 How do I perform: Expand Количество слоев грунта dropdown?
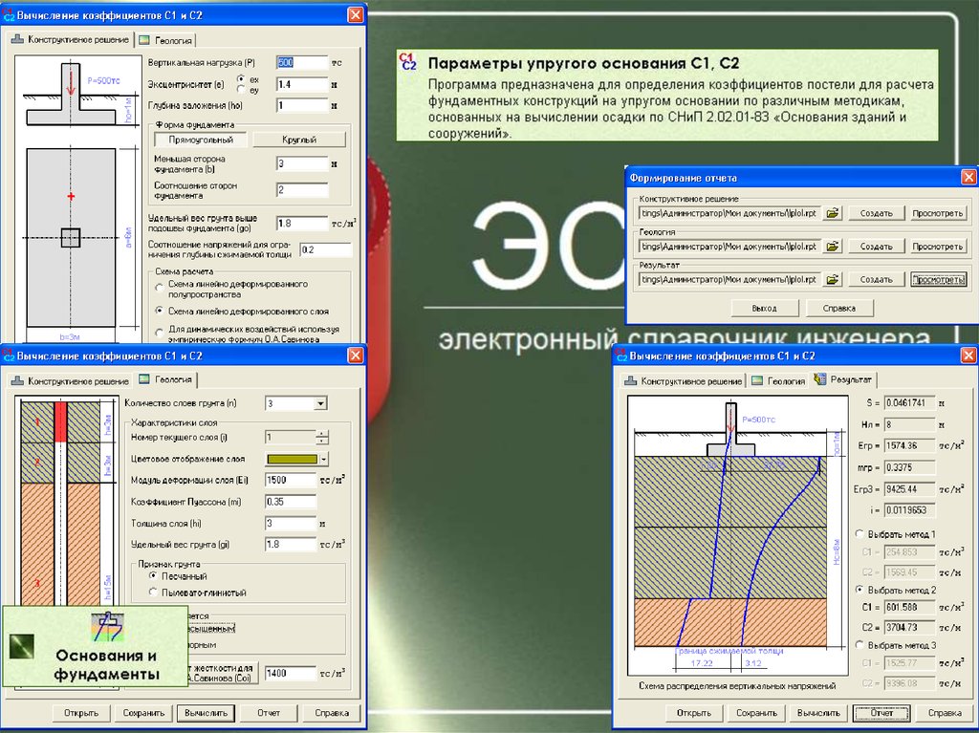[x=320, y=403]
